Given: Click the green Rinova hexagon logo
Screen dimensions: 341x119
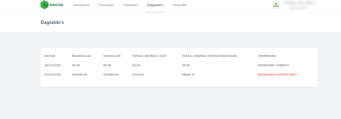Looking at the screenshot, I should click(x=44, y=5).
